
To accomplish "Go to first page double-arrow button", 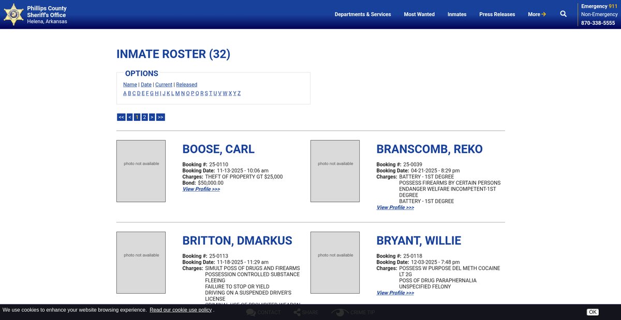I will [121, 117].
